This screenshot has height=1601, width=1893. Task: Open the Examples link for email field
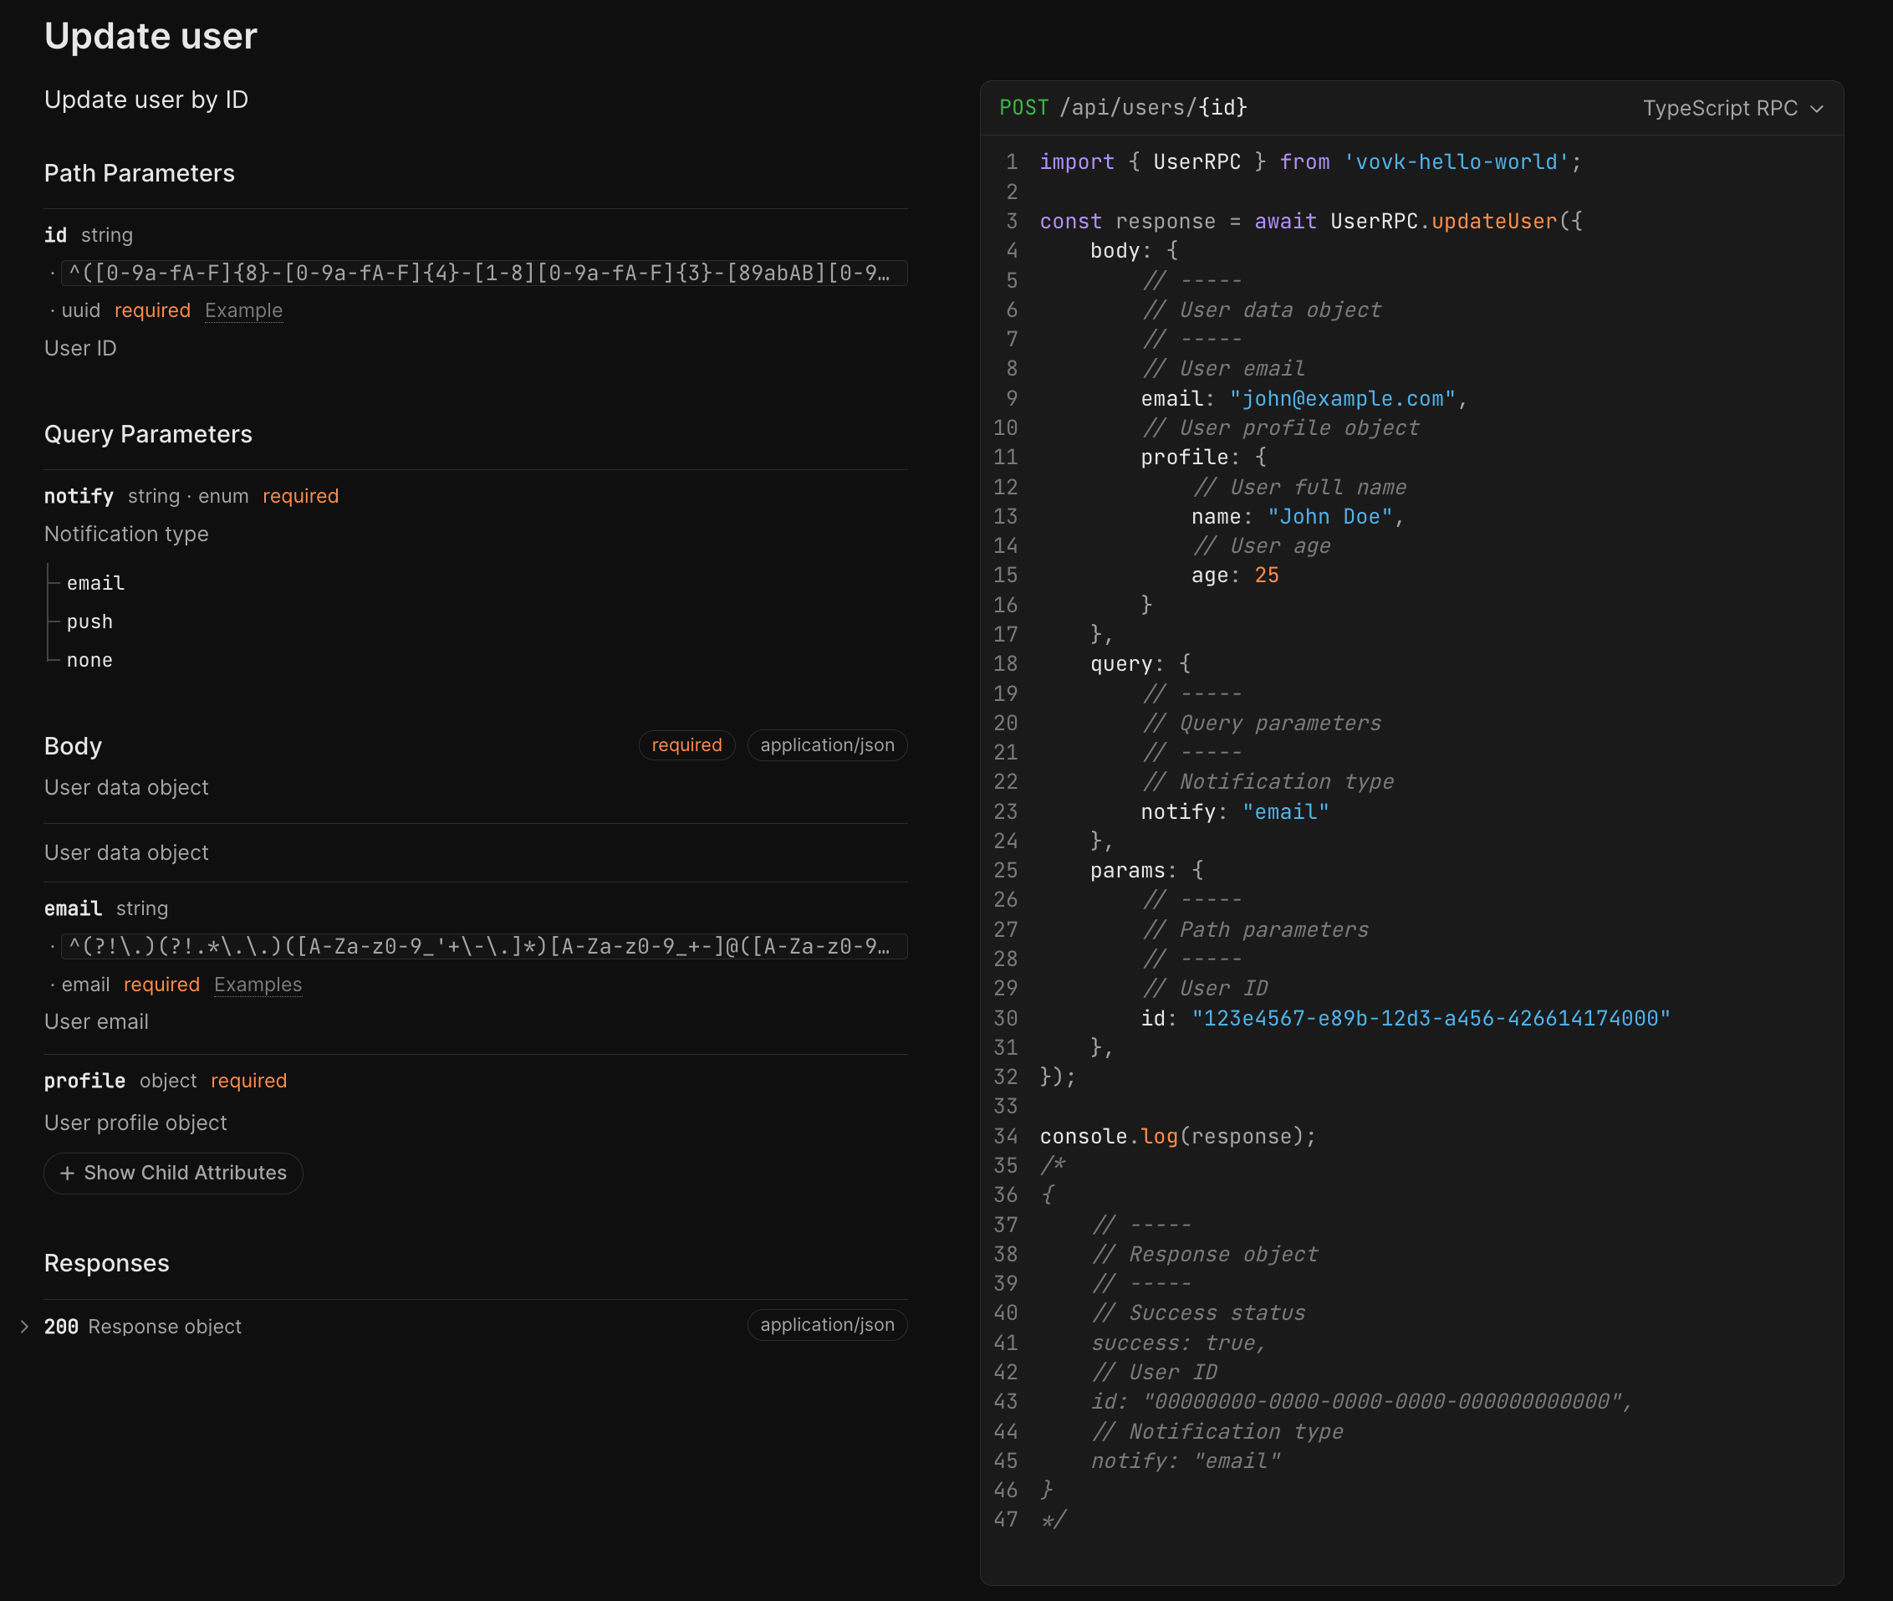258,985
